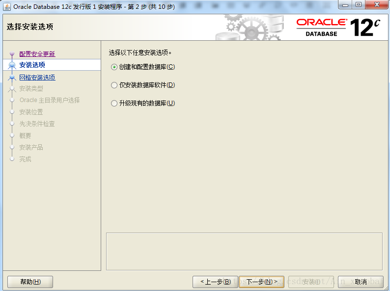390x291 pixels.
Task: Pick 升级现有的数据库(U) radio option
Action: (x=143, y=103)
